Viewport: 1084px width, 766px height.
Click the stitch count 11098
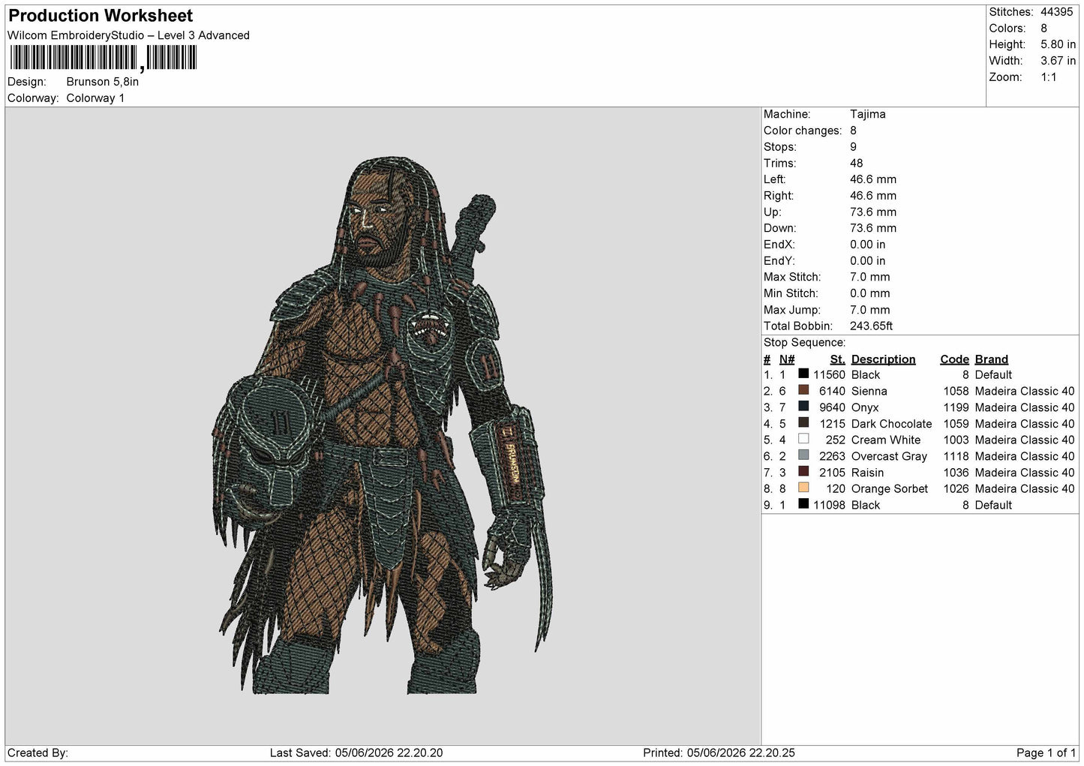click(x=829, y=505)
